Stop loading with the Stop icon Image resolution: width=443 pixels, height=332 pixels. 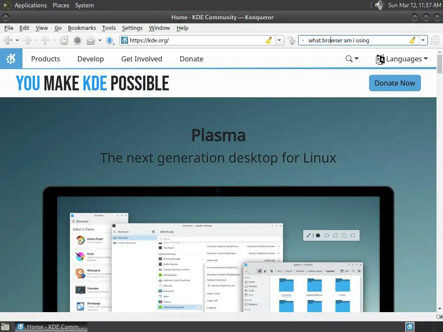click(x=77, y=40)
